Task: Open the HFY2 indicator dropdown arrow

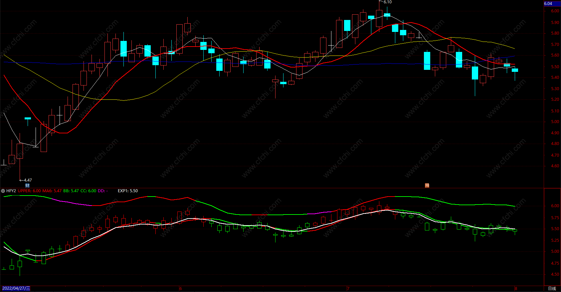Action: pyautogui.click(x=3, y=191)
